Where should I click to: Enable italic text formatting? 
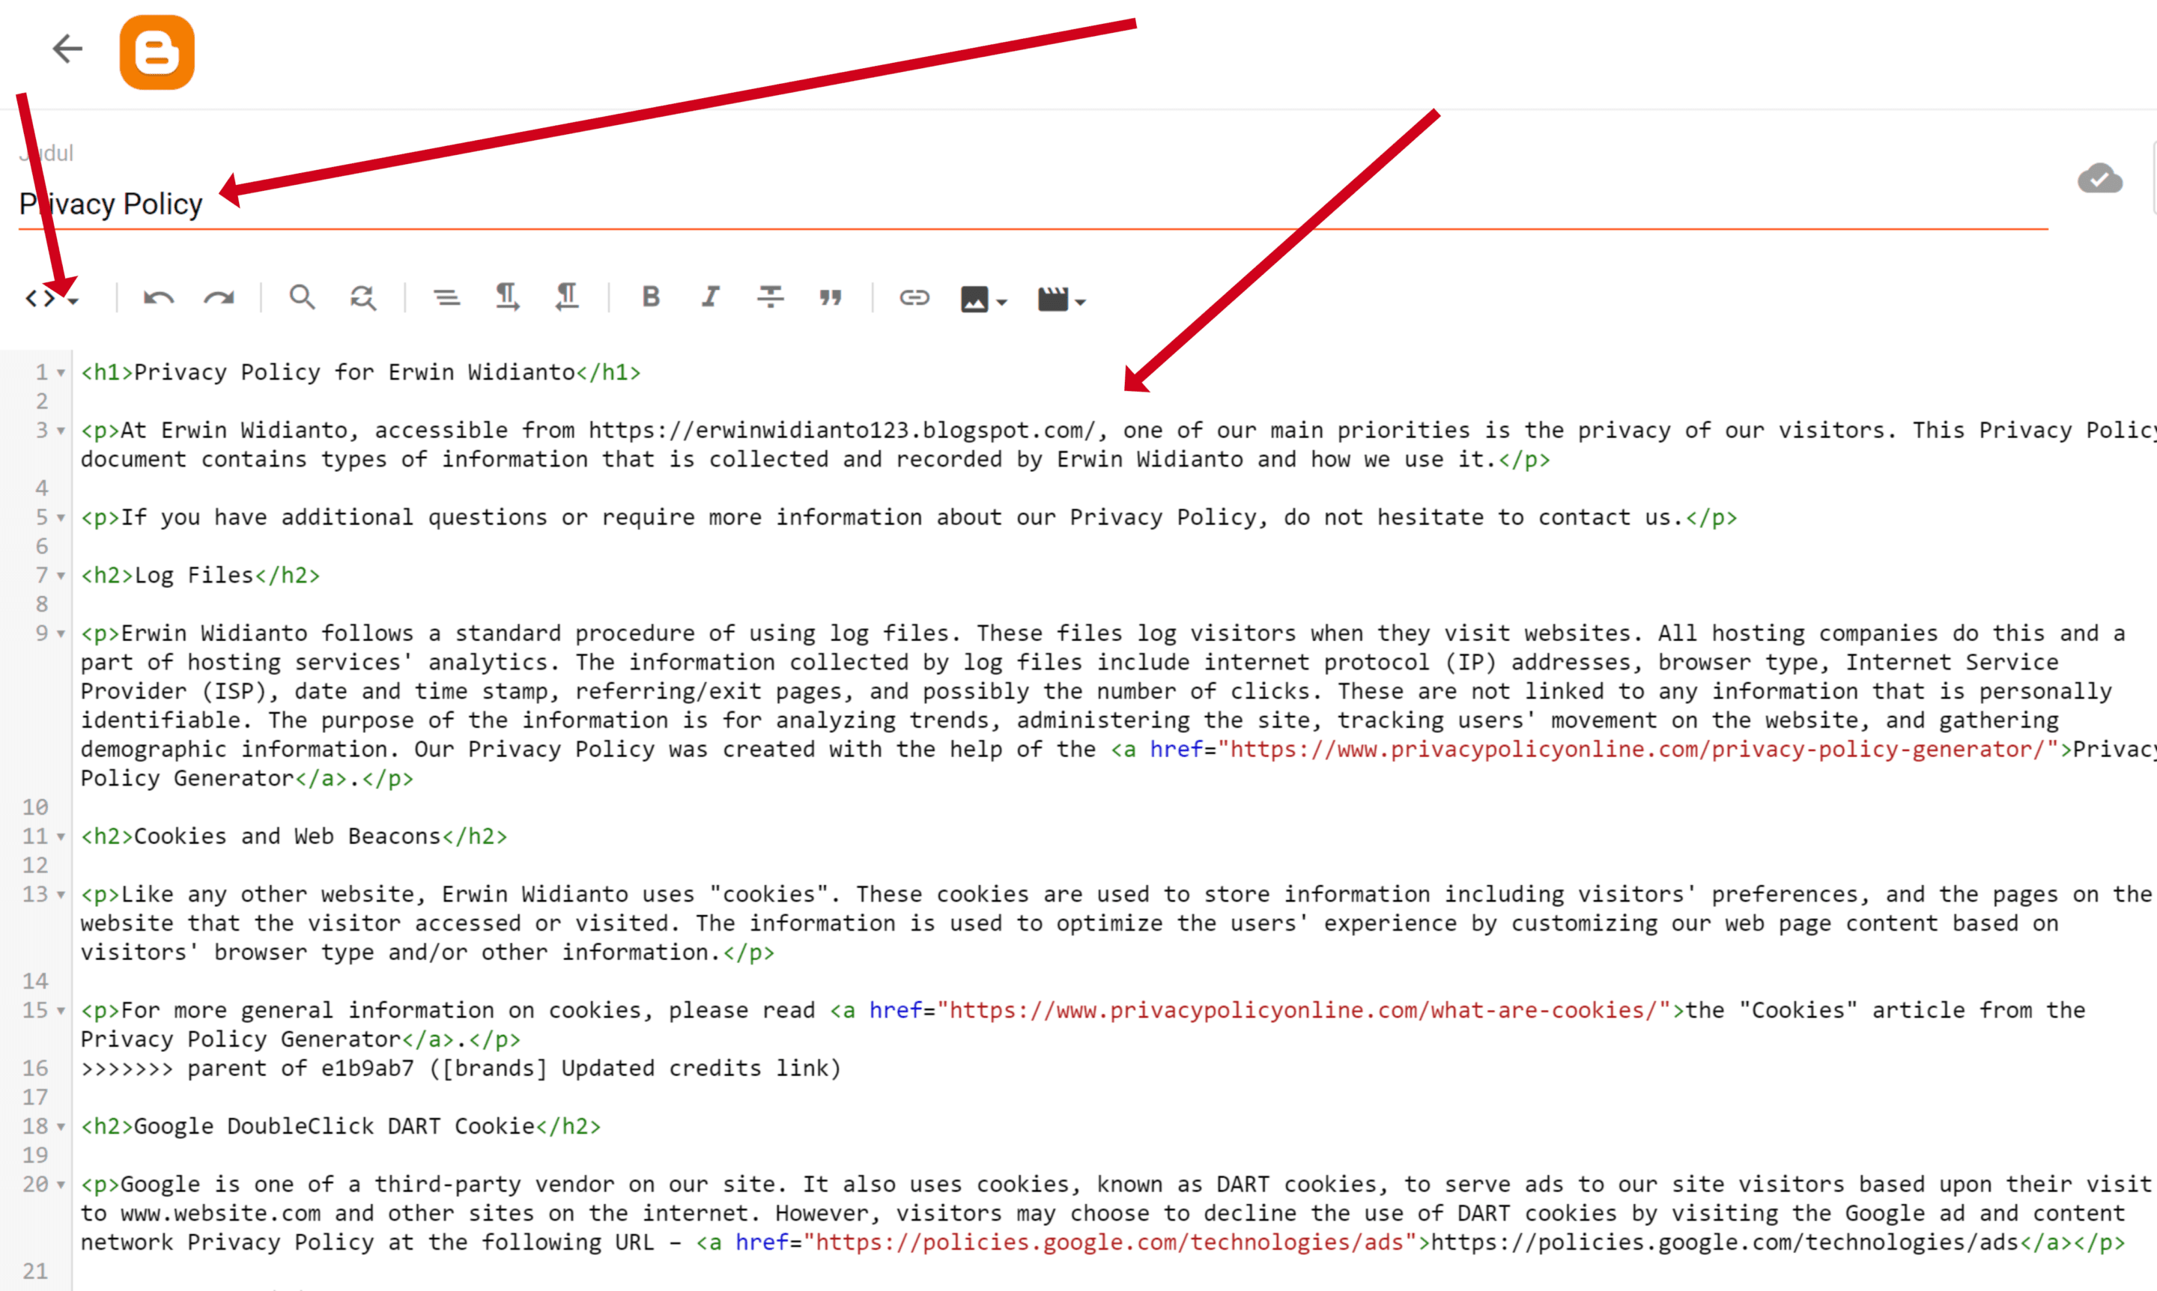coord(710,297)
